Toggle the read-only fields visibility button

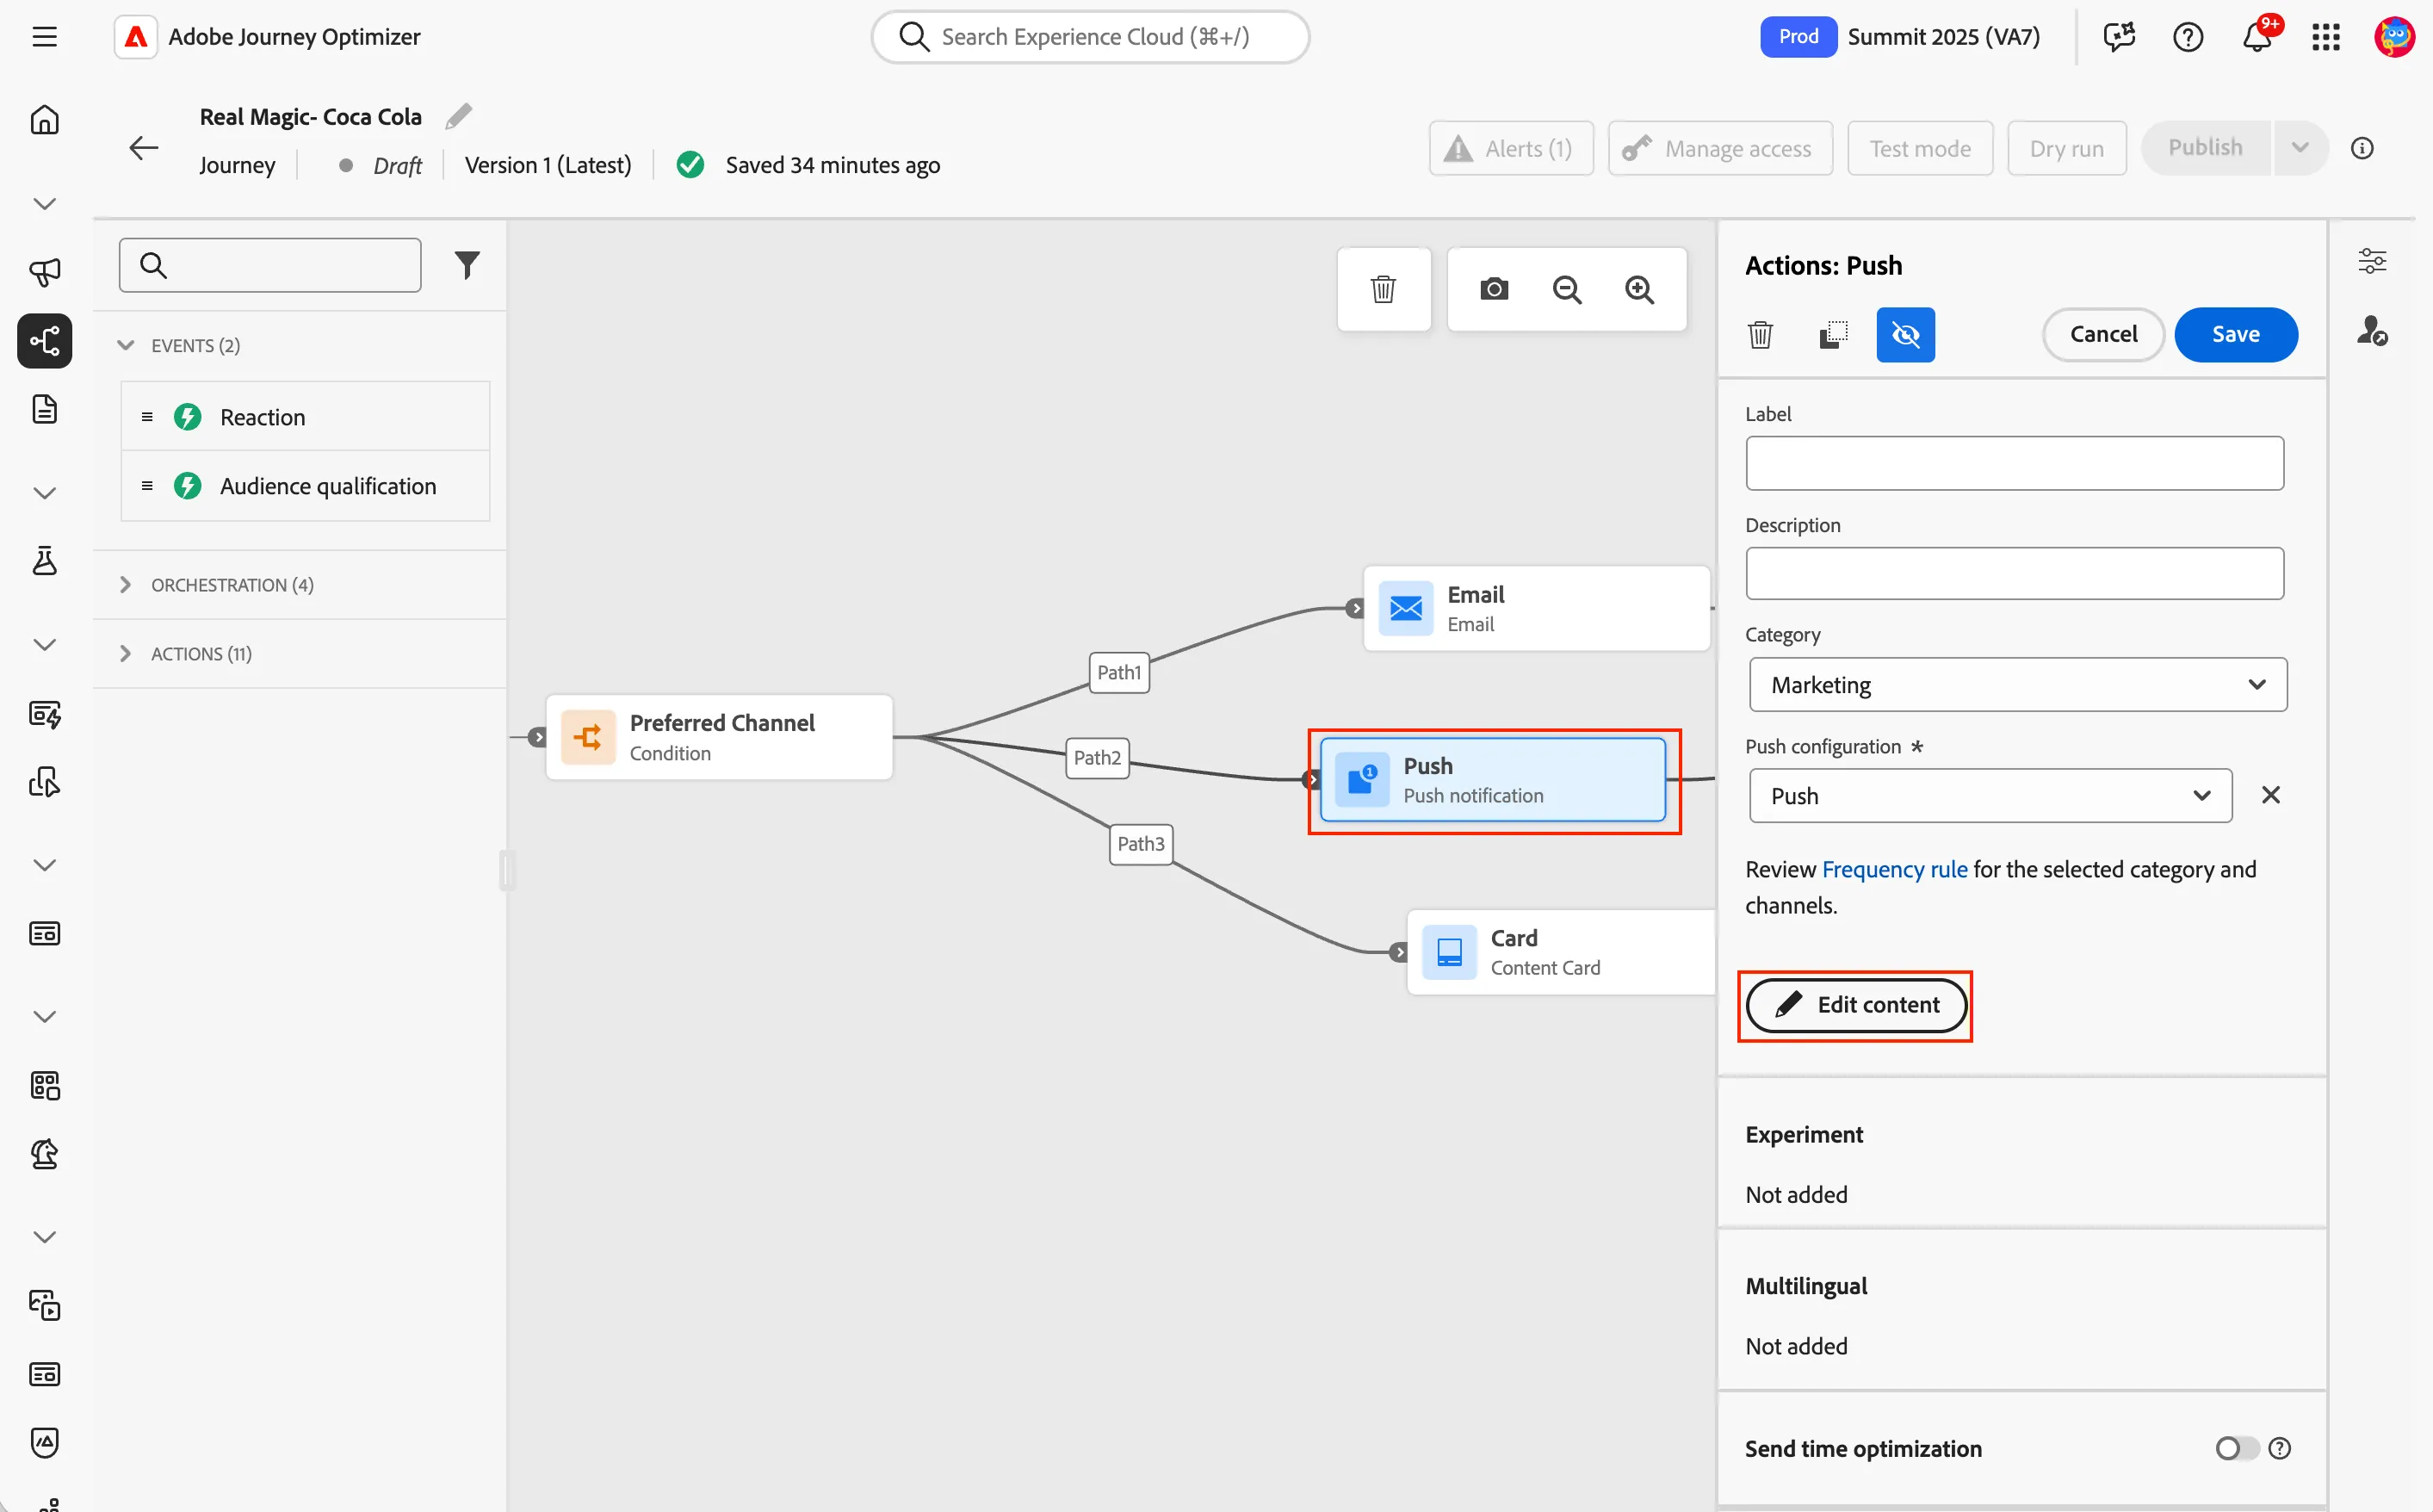1905,334
